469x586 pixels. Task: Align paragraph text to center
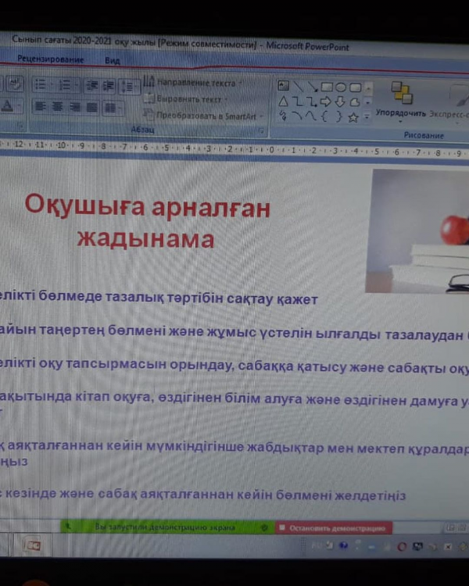coord(57,106)
